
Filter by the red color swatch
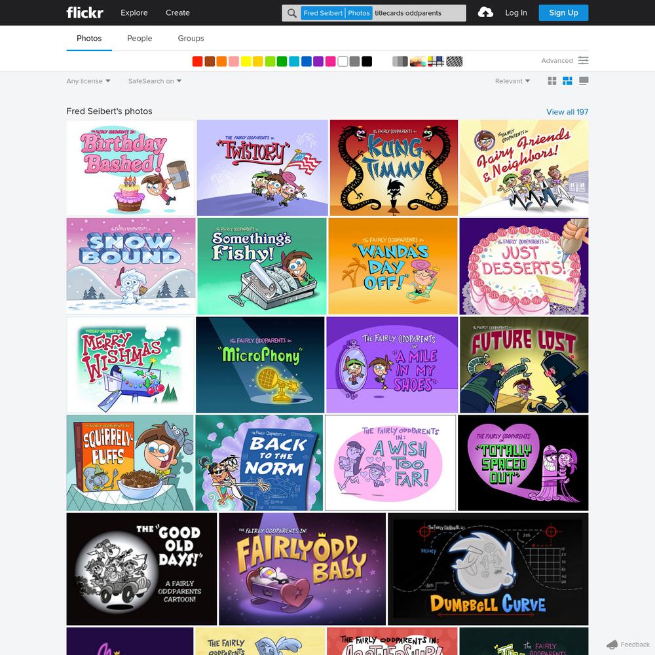(197, 62)
